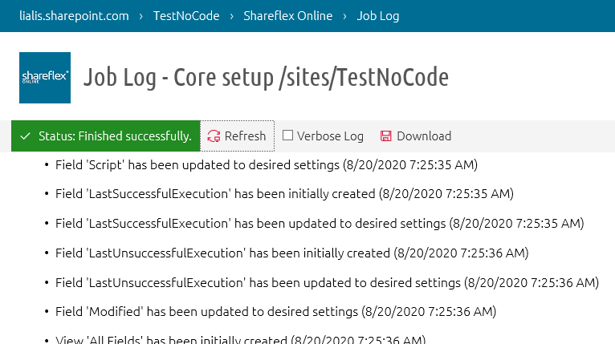Screen dimensions: 615x344
Task: Click the Job Log - Core setup heading
Action: (x=266, y=77)
